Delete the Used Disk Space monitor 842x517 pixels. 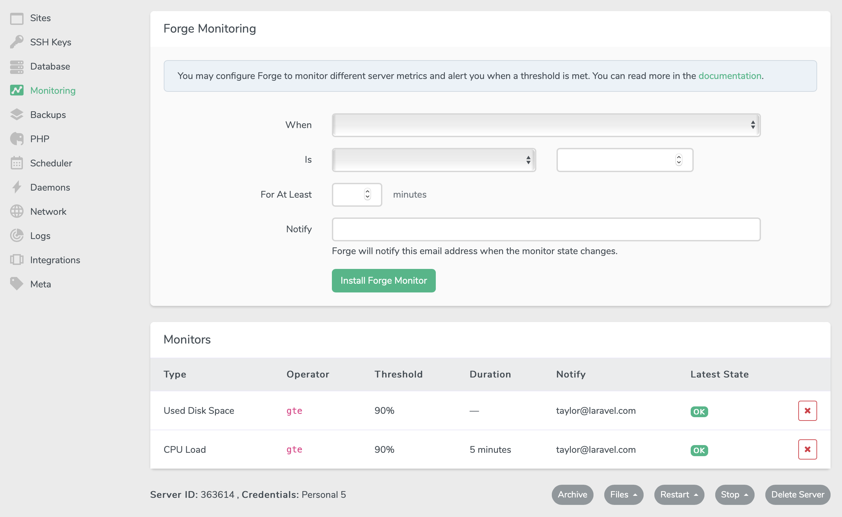[808, 410]
